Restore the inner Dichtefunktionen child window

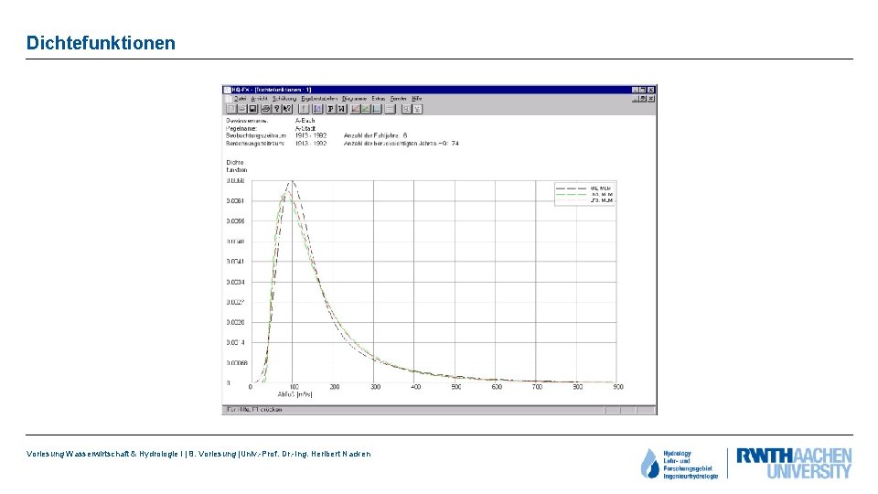[643, 99]
